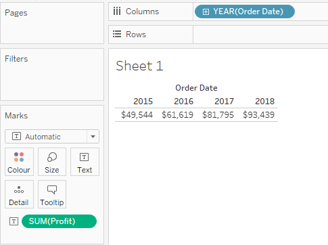Image resolution: width=328 pixels, height=245 pixels.
Task: Click the Order Date header
Action: coord(196,88)
